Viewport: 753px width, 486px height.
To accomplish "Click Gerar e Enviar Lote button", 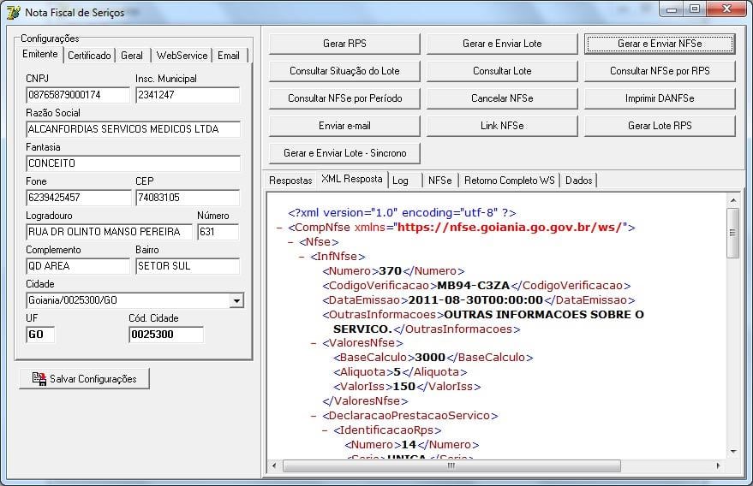I will (502, 44).
